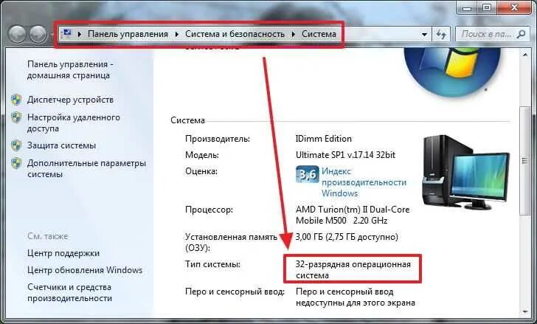Select the Система breadcrumb segment
Screen dimensions: 537x324
click(319, 34)
